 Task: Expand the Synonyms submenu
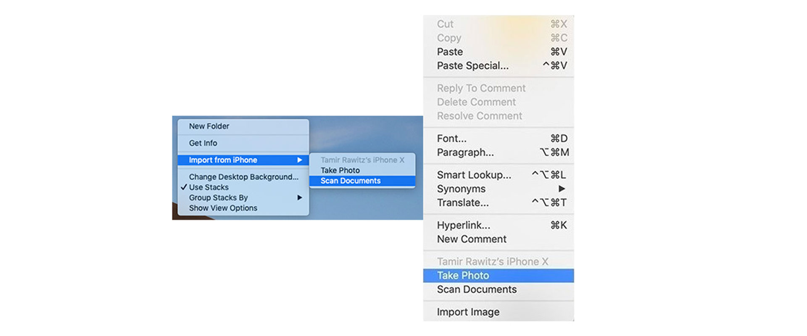(x=498, y=189)
